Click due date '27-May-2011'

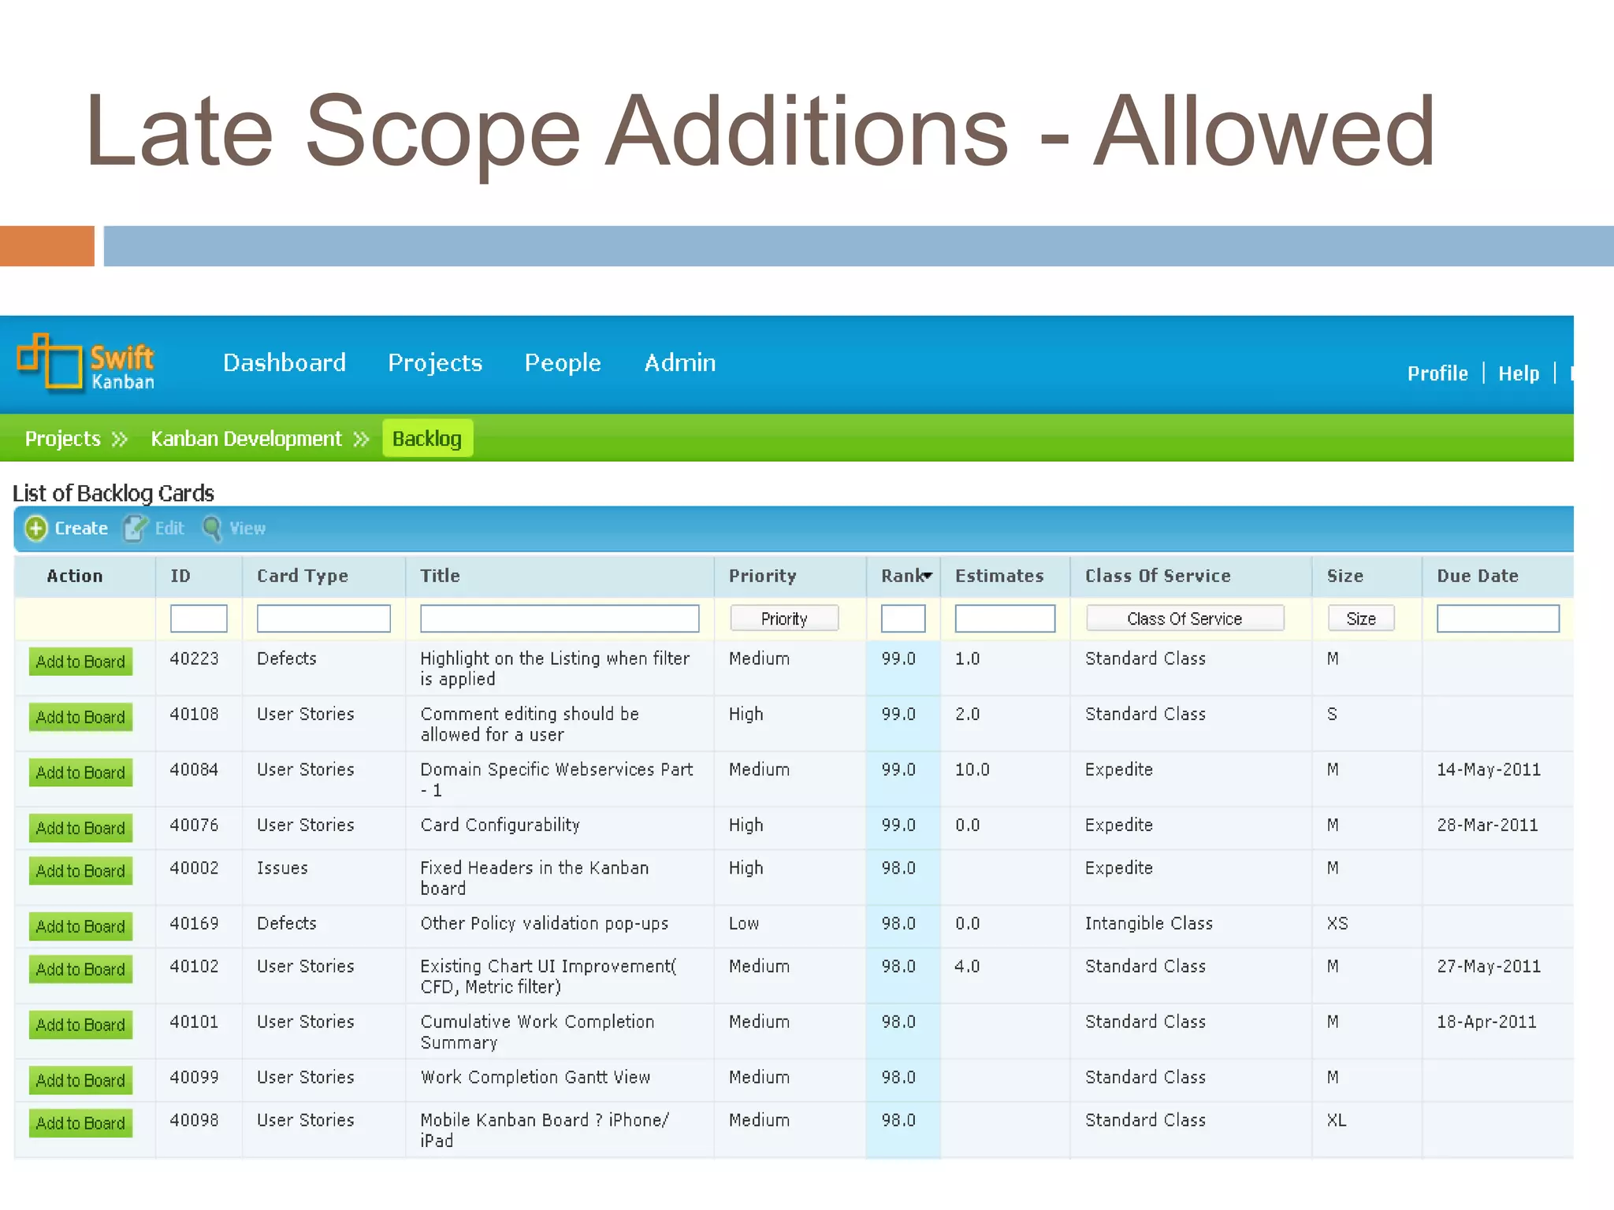(x=1488, y=966)
